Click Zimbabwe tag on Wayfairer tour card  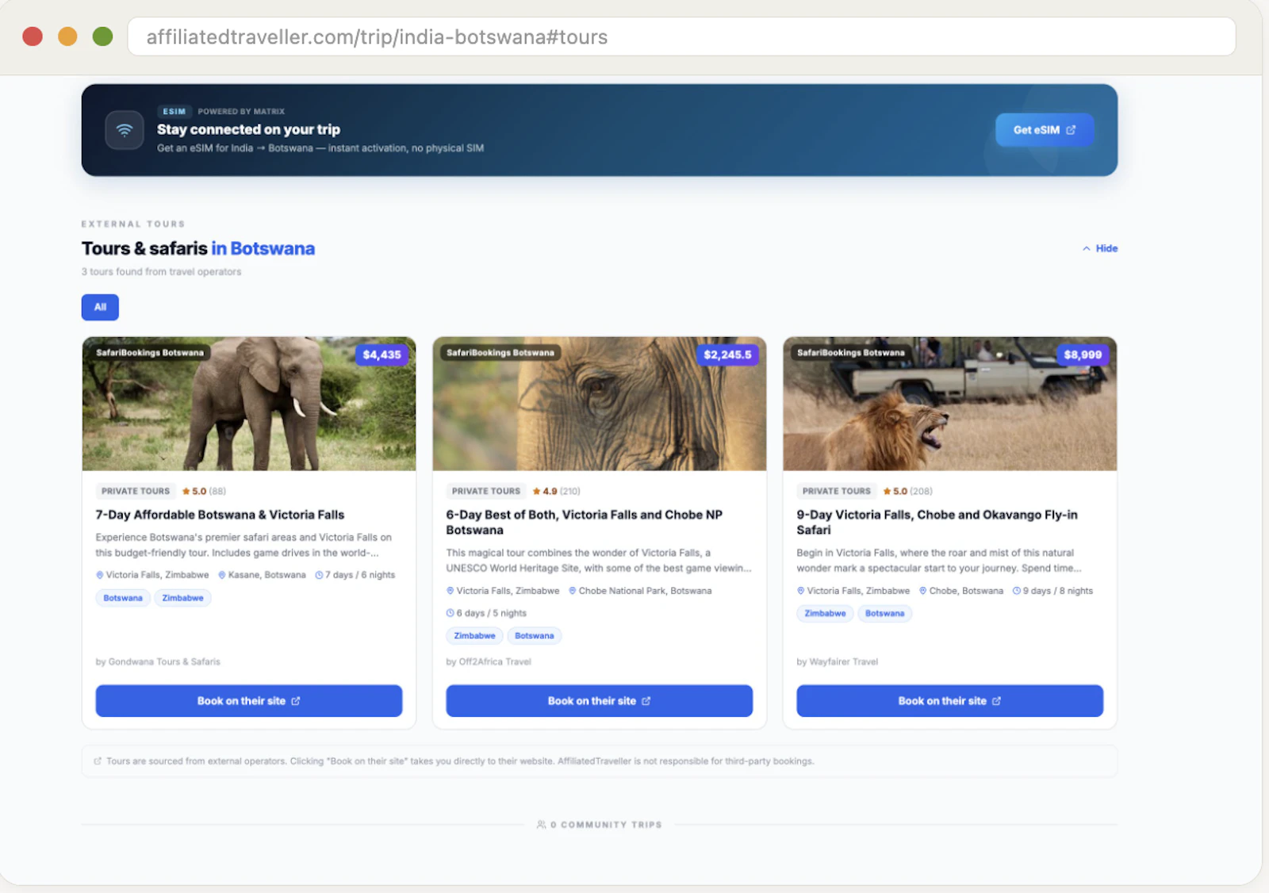tap(825, 614)
